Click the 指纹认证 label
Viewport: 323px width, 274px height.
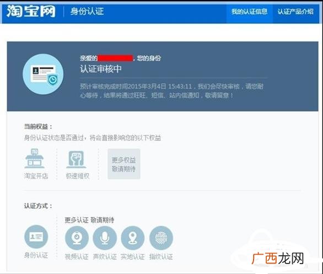[x=161, y=257]
